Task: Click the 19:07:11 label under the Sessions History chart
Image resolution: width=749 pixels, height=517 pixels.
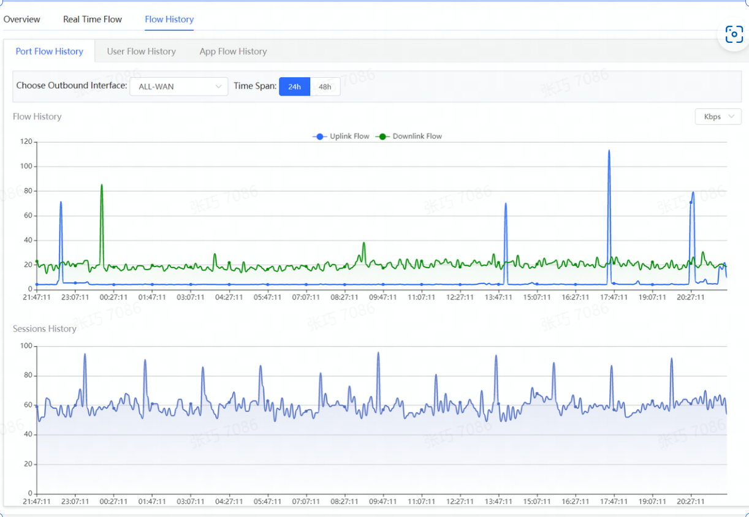Action: 652,502
